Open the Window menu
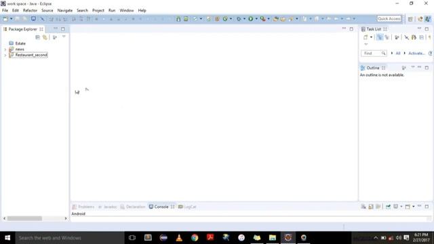The width and height of the screenshot is (434, 244). point(127,11)
